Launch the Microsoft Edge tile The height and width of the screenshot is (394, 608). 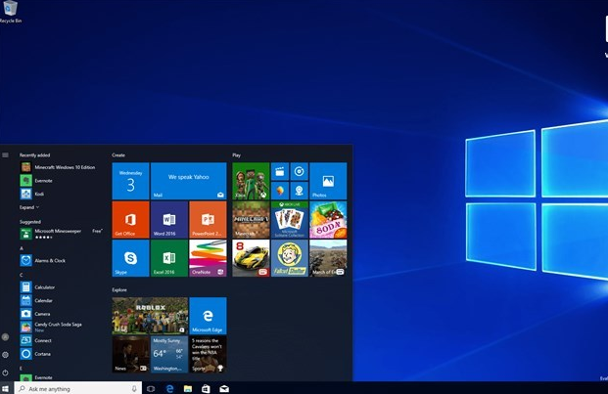pos(208,316)
